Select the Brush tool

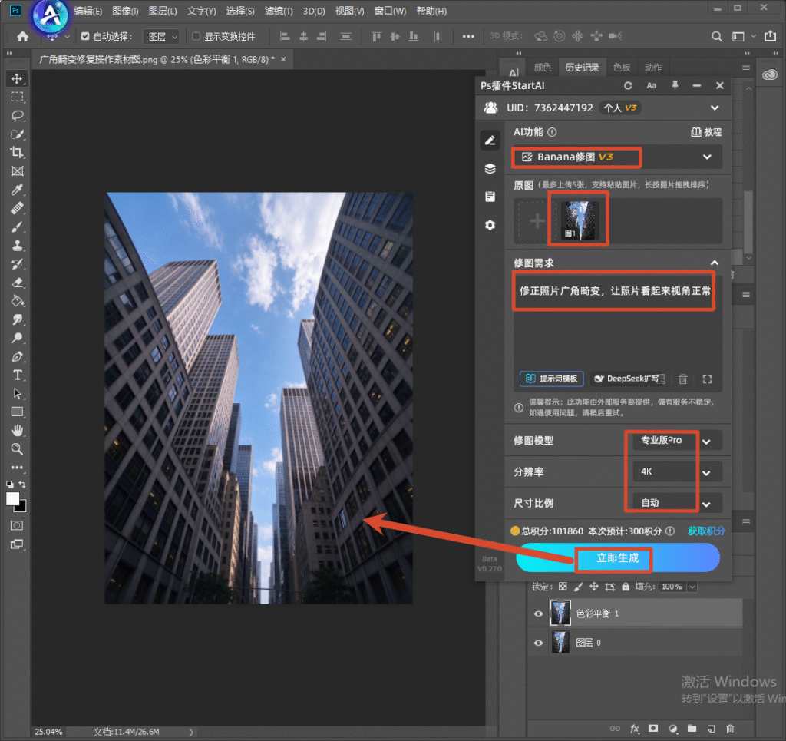click(17, 227)
